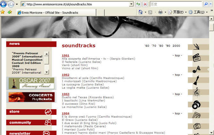Image resolution: width=214 pixels, height=135 pixels.
Task: Click the fountain pen nib icon
Action: pos(196,47)
